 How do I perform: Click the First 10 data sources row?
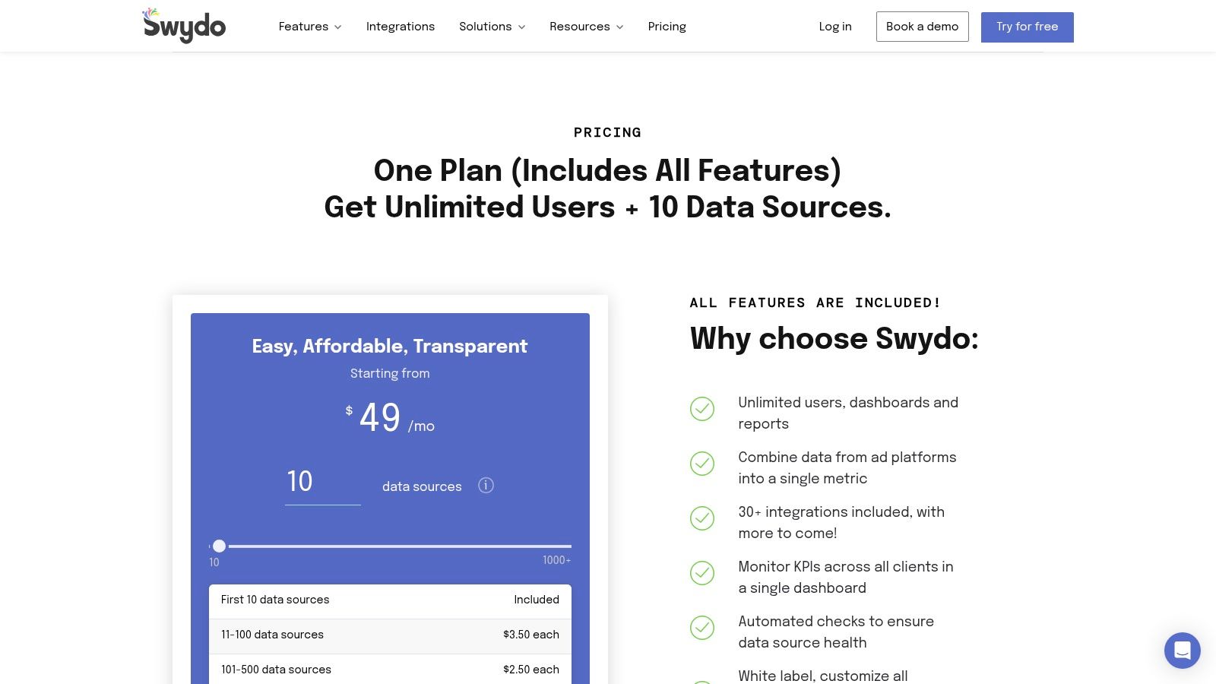coord(390,600)
